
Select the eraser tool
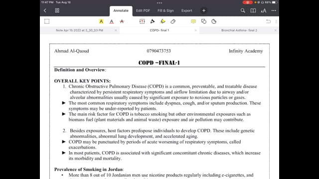pyautogui.click(x=173, y=21)
